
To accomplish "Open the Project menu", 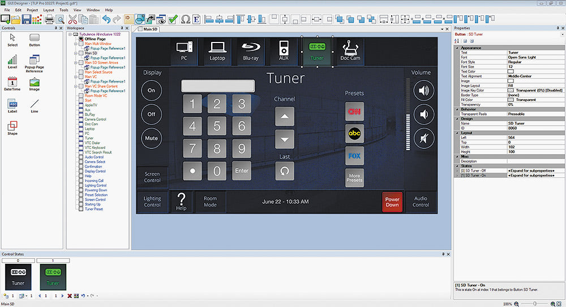I will pyautogui.click(x=32, y=10).
